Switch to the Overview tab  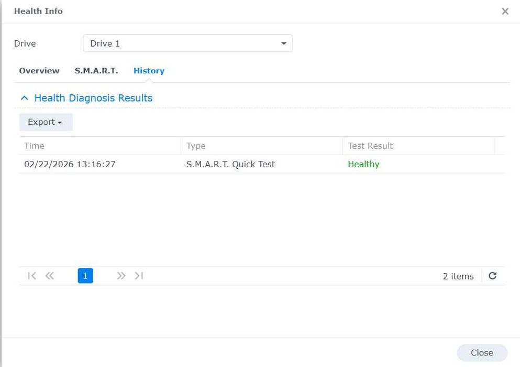pyautogui.click(x=39, y=71)
